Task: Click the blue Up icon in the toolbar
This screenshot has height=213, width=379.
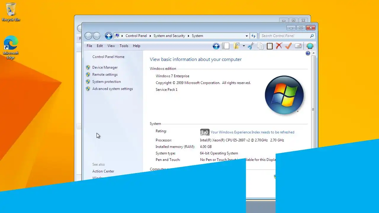Action: point(216,46)
